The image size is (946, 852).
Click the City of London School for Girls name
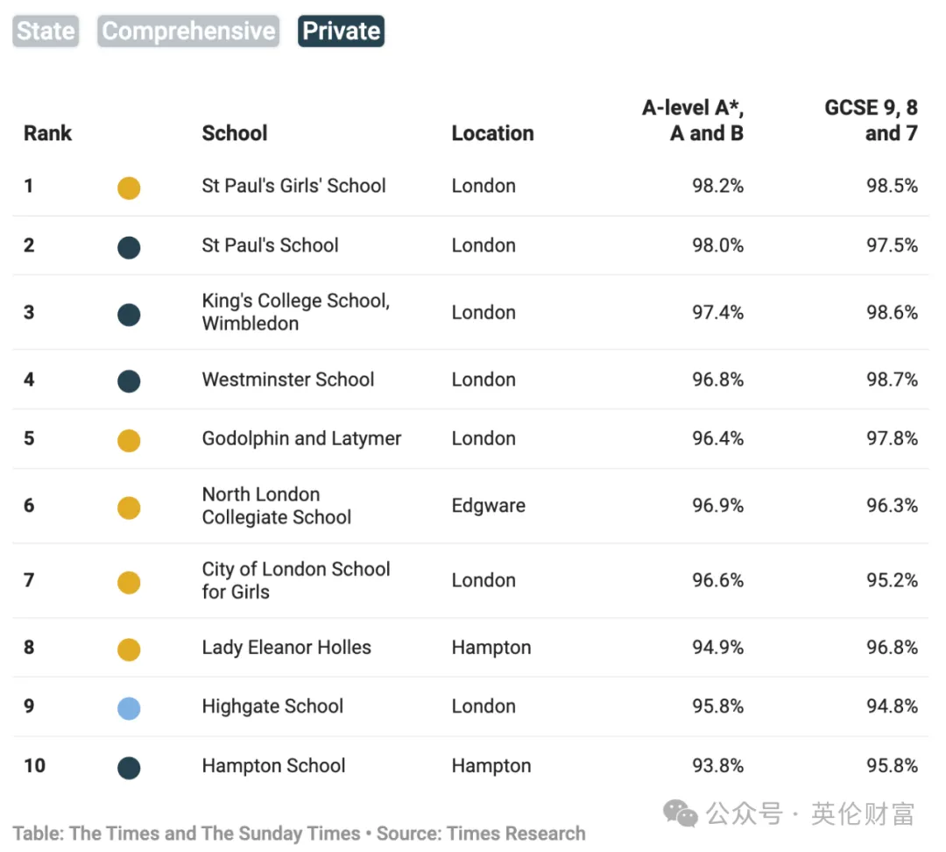296,580
